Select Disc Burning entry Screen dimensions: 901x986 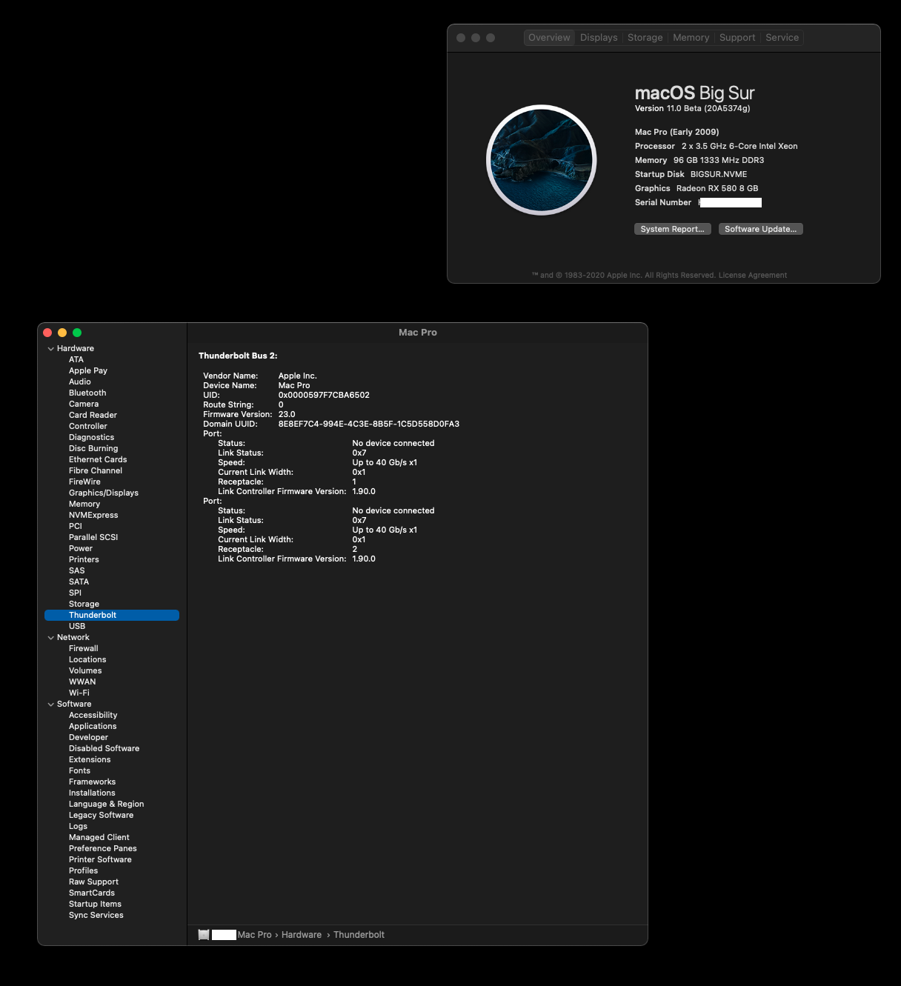point(93,449)
